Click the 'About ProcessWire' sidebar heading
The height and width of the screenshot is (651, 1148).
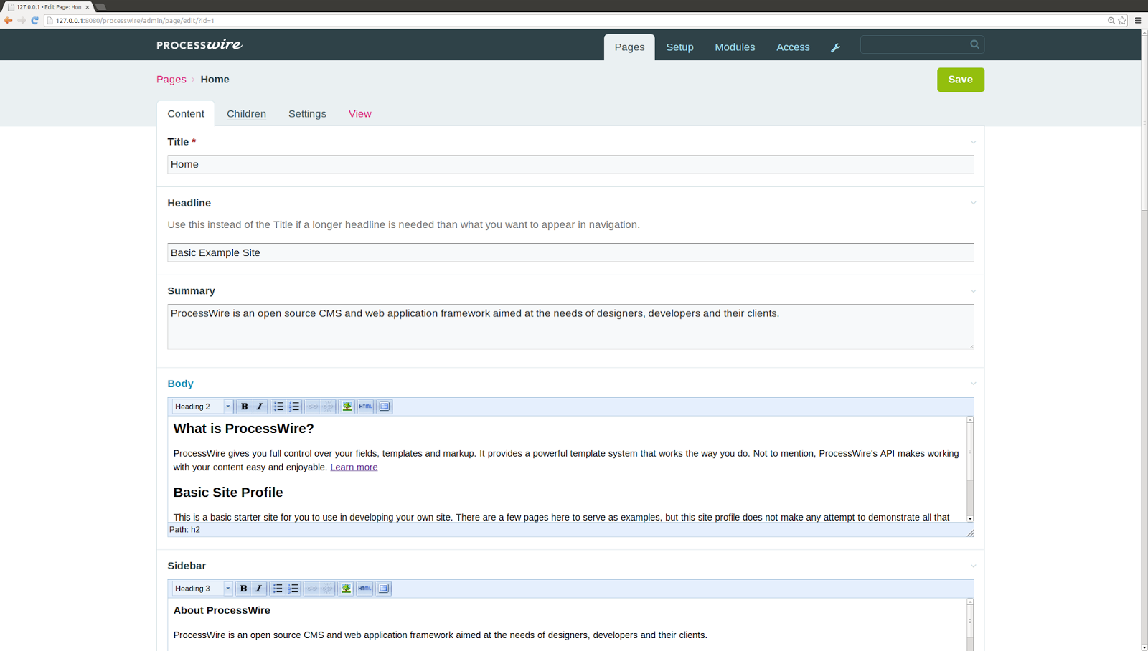222,610
